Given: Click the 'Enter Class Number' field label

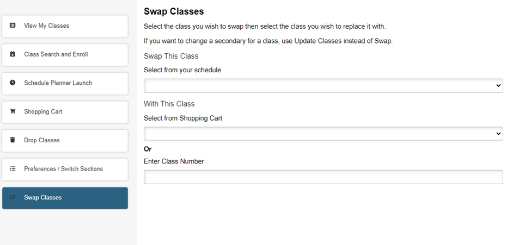Looking at the screenshot, I should coord(174,161).
